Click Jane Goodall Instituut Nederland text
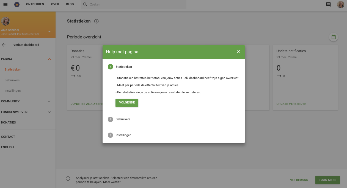347x188 pixels. point(20,34)
